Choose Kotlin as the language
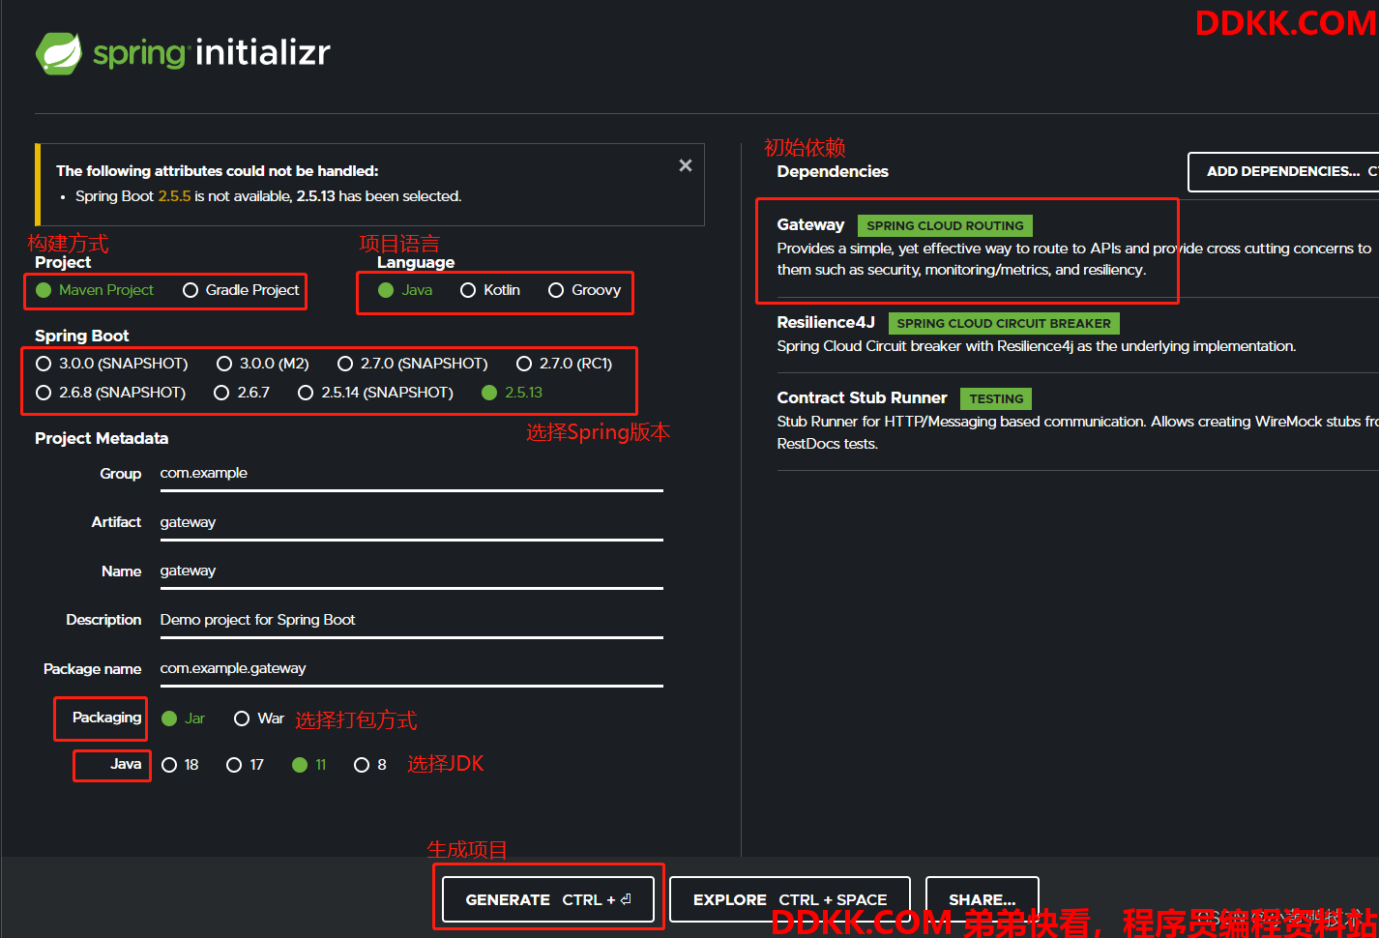The image size is (1379, 938). click(490, 290)
